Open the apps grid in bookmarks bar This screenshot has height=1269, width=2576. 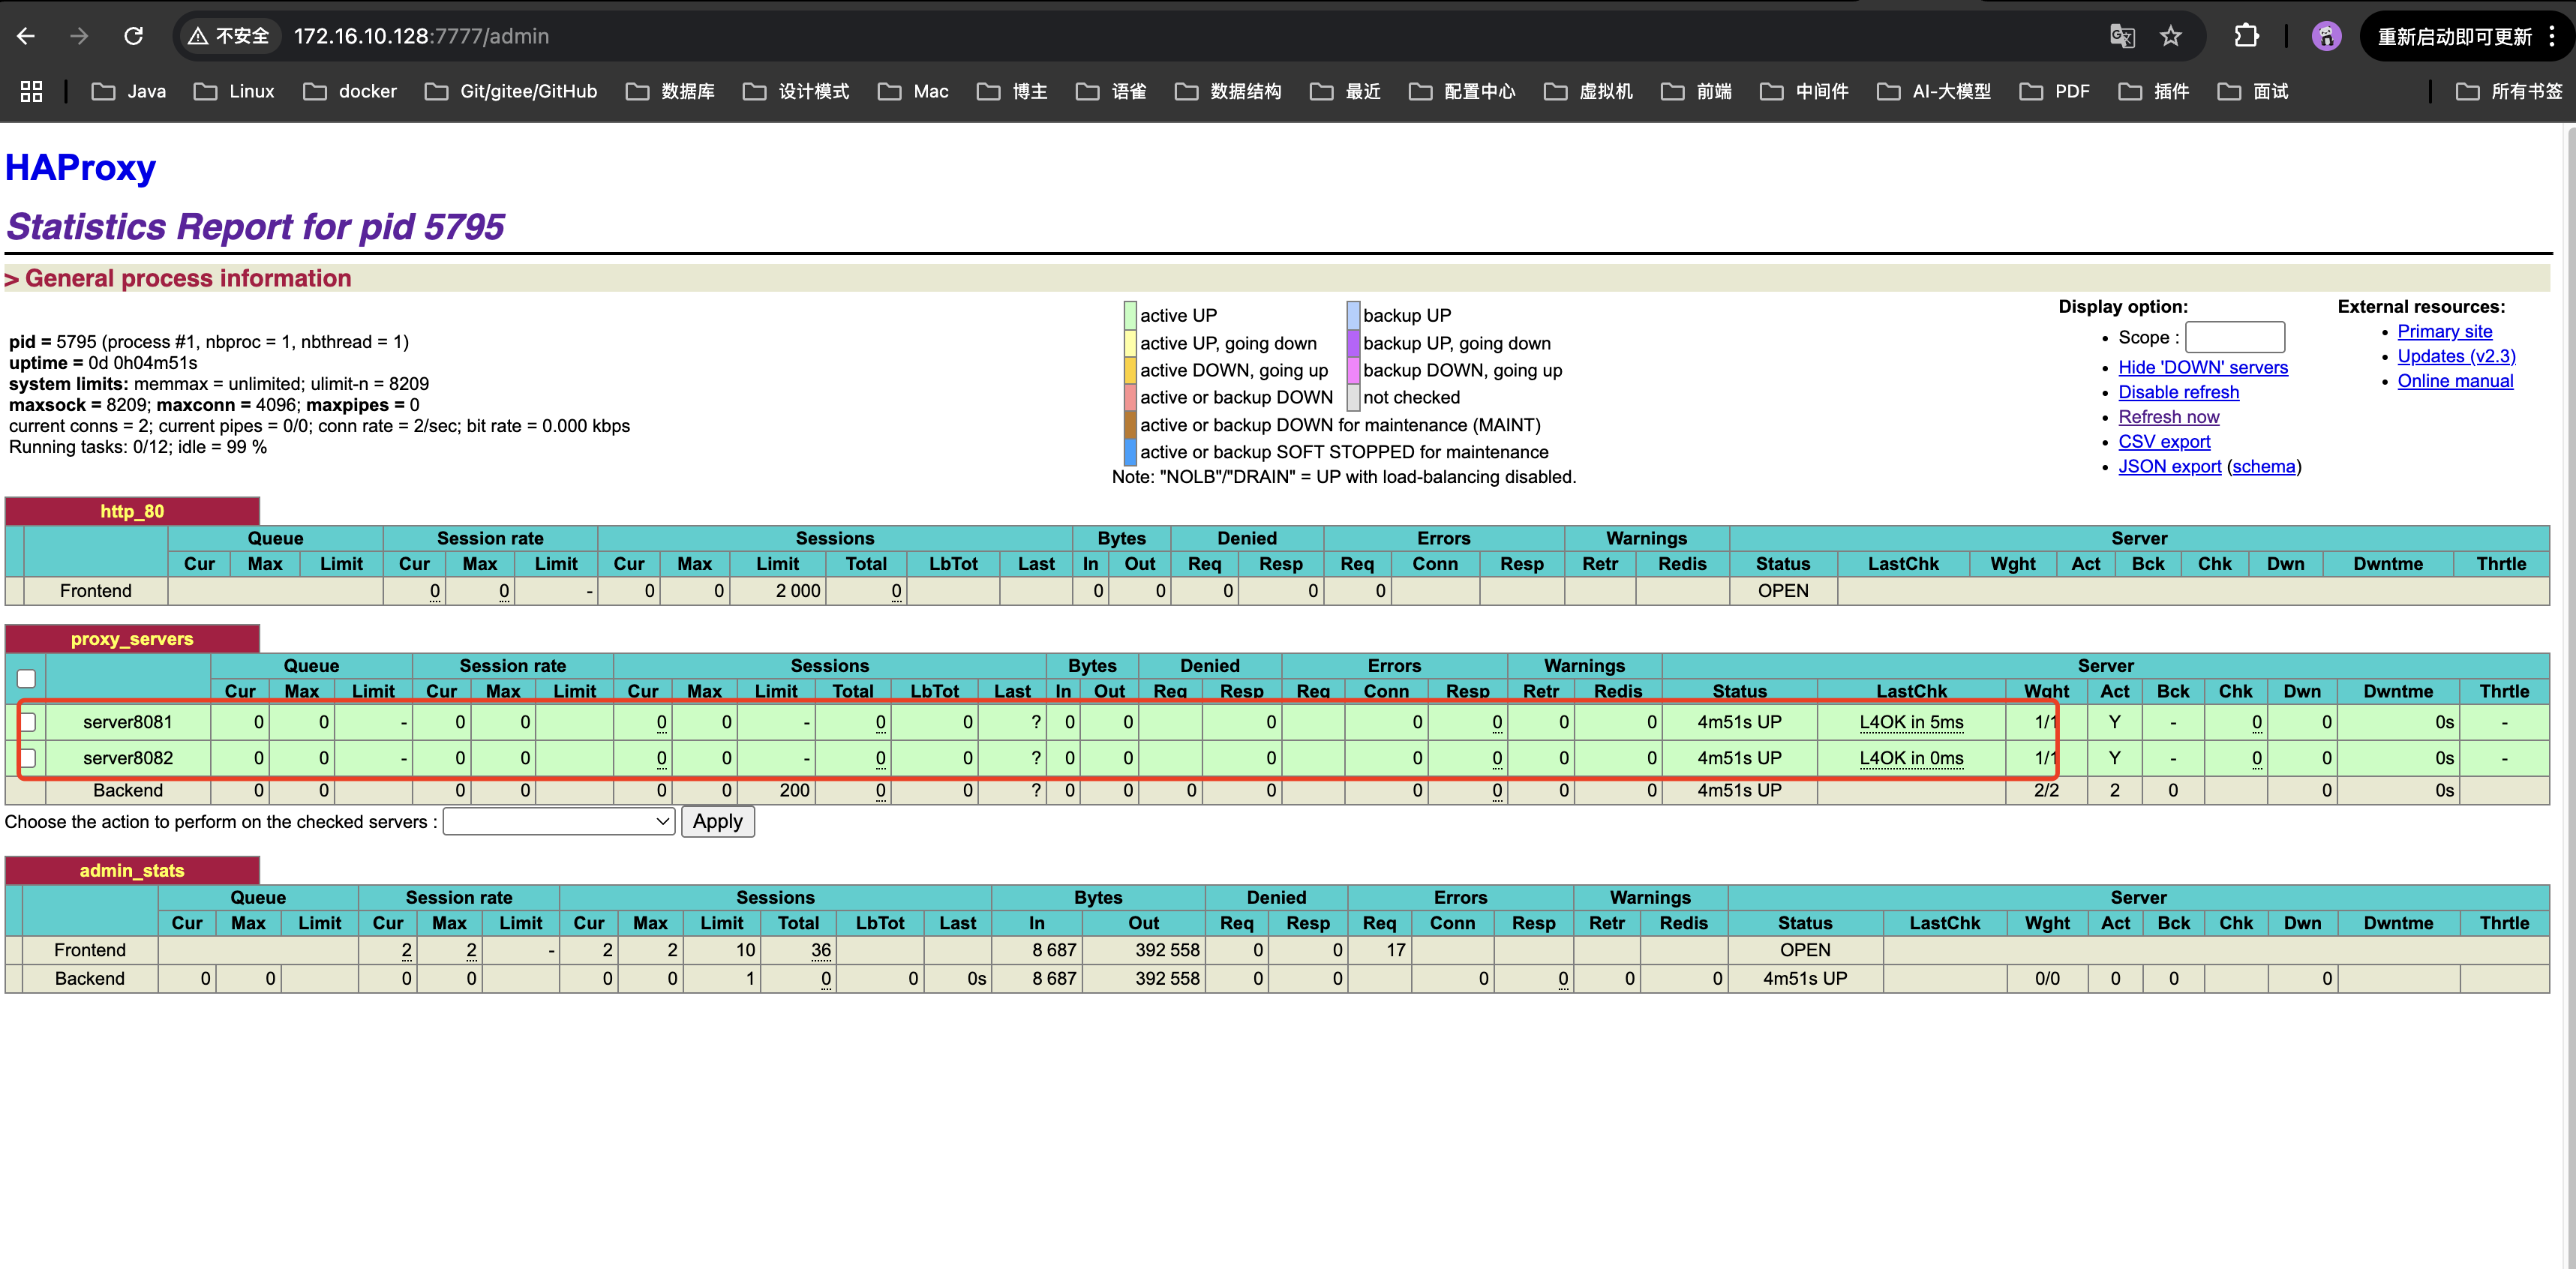31,91
